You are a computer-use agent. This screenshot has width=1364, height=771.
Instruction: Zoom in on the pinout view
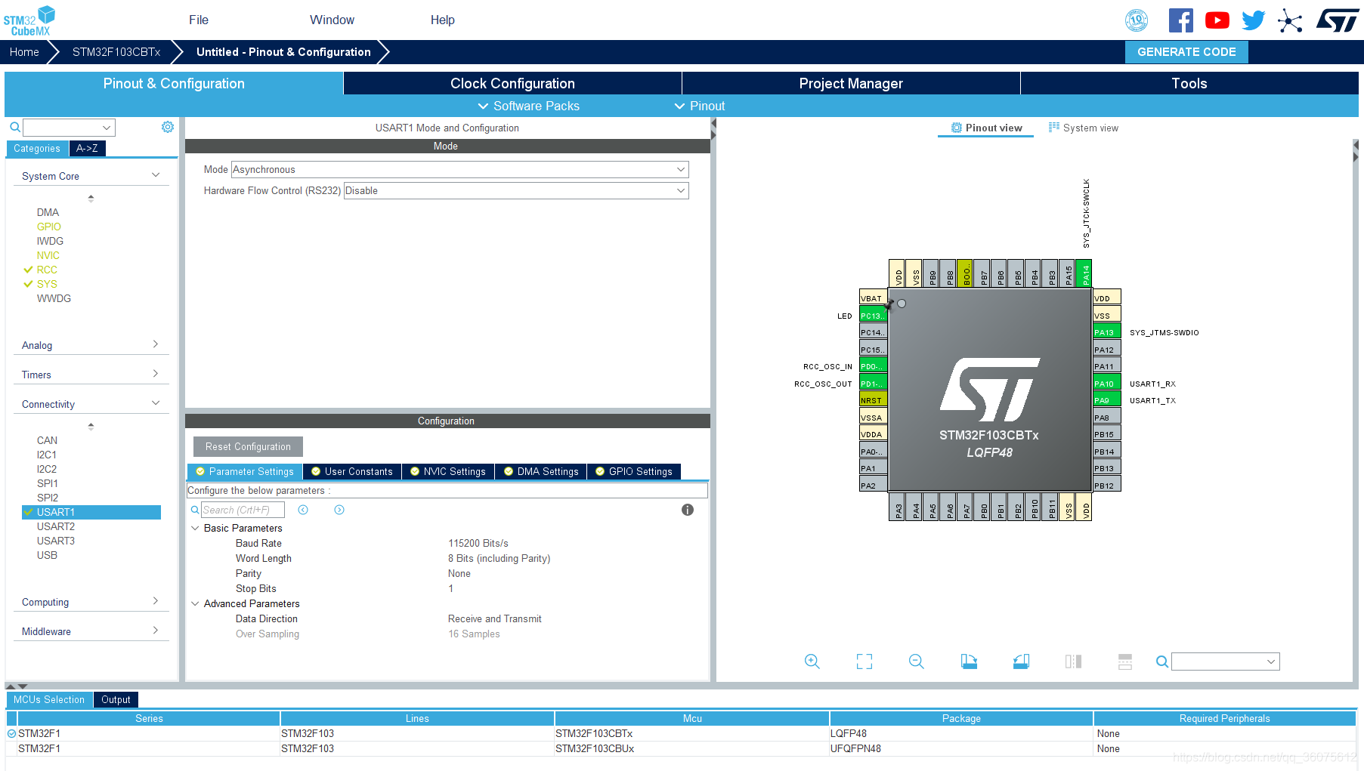812,662
